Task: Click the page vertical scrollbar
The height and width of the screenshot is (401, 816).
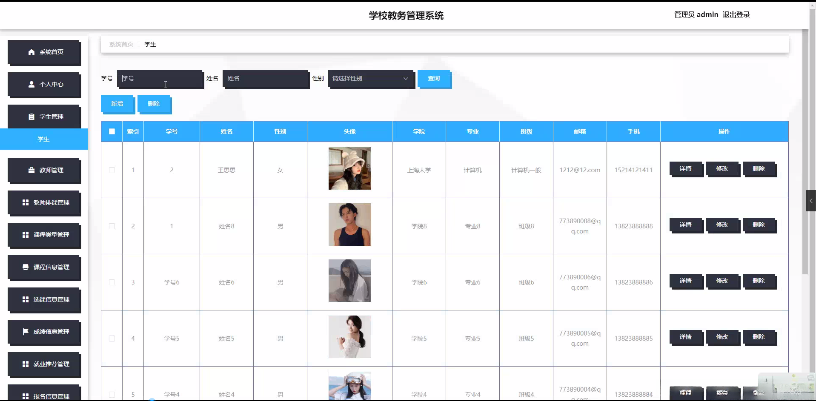Action: point(805,152)
